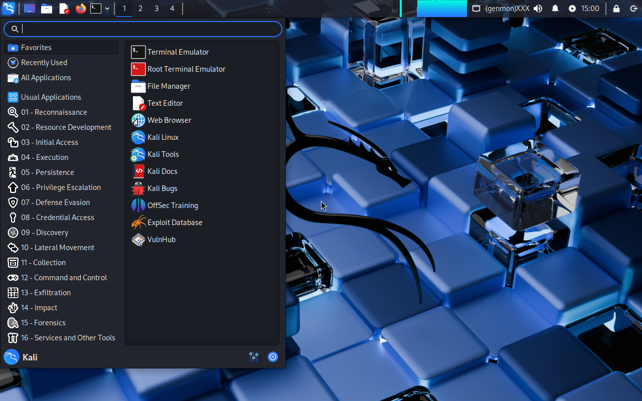Open 04 - Execution category

pyautogui.click(x=61, y=157)
